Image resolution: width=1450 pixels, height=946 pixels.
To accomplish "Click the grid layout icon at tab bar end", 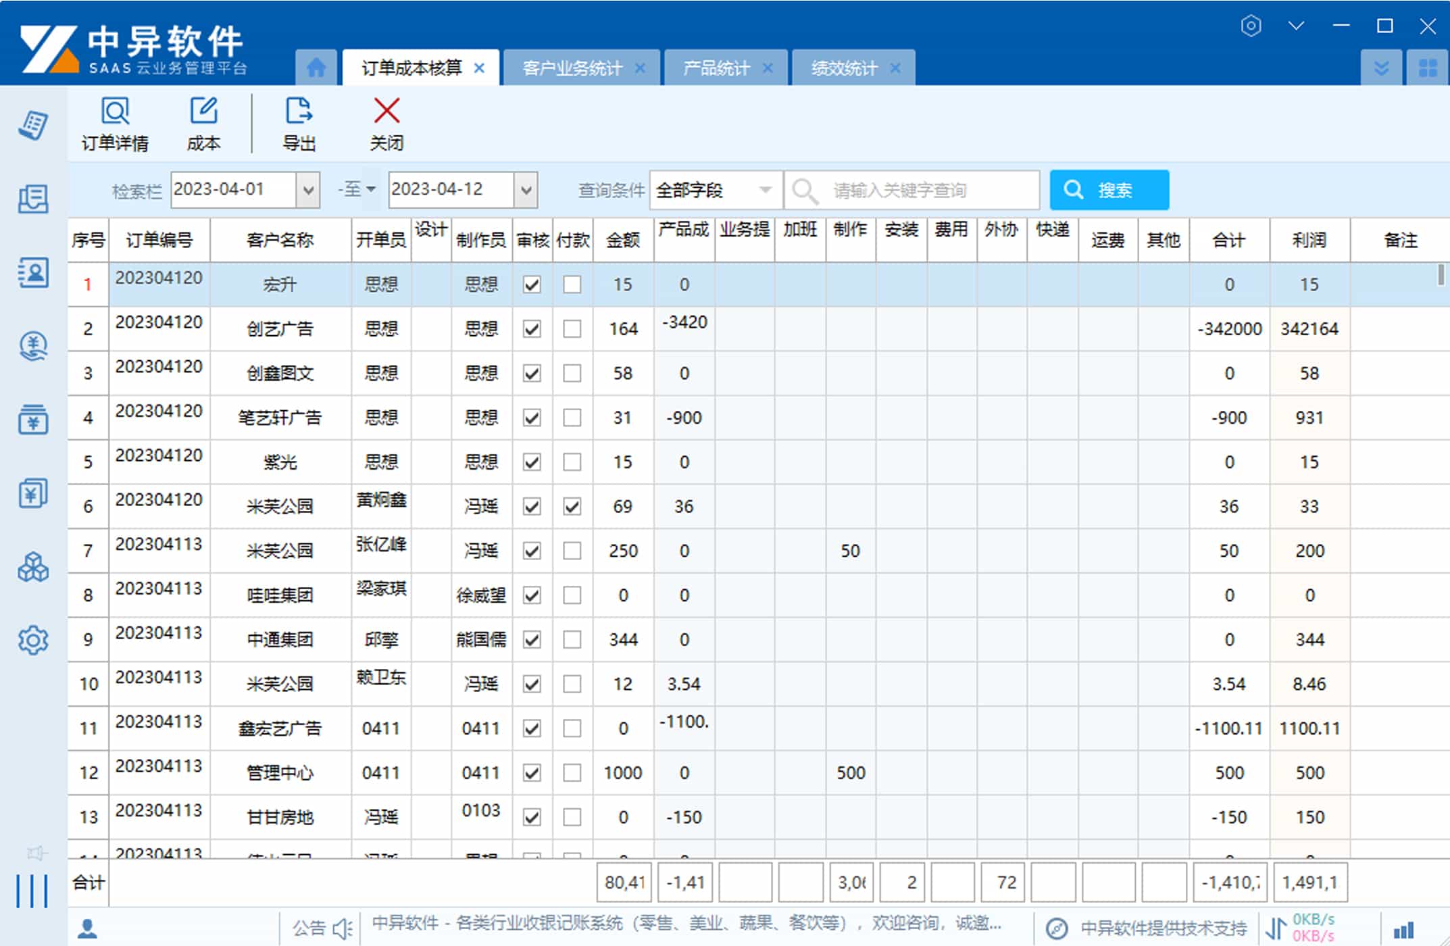I will click(x=1428, y=68).
